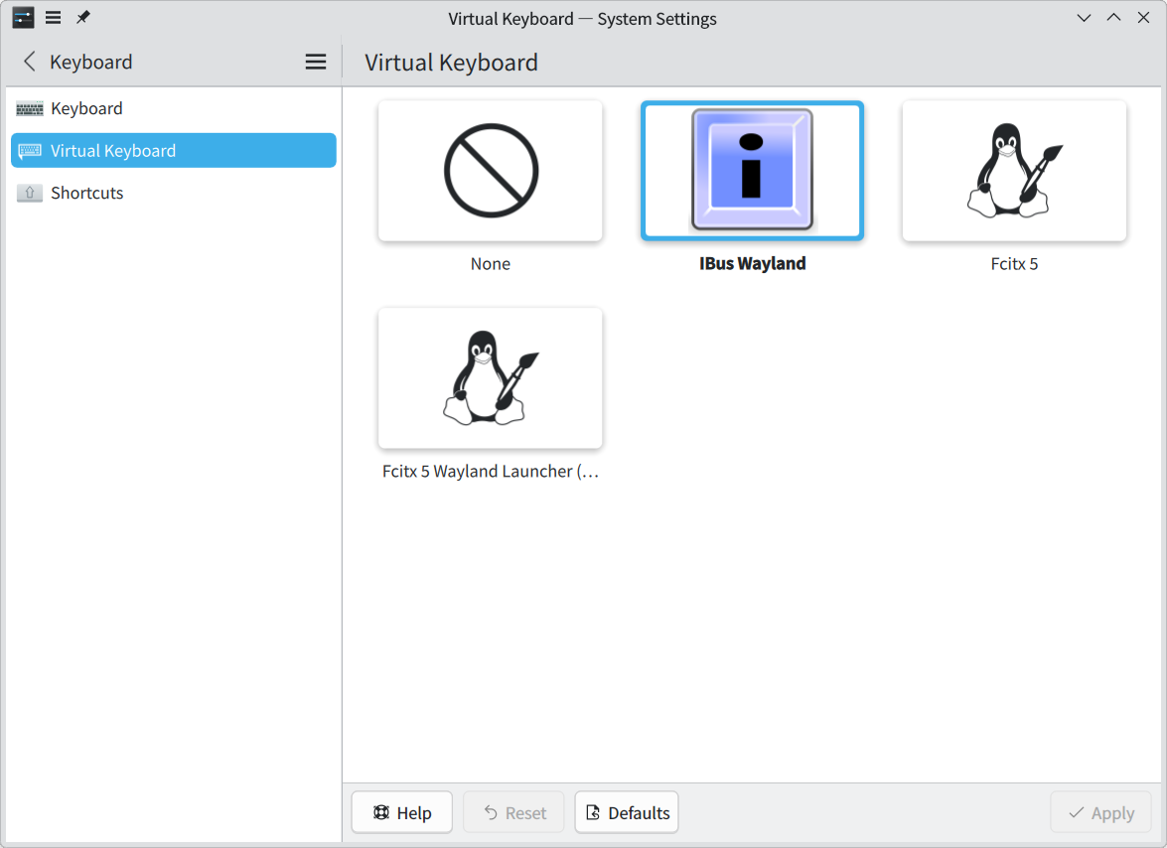Viewport: 1167px width, 848px height.
Task: Click the System Settings app icon in titlebar
Action: pyautogui.click(x=21, y=17)
